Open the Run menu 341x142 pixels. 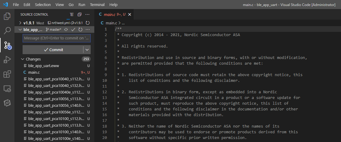tap(82, 5)
